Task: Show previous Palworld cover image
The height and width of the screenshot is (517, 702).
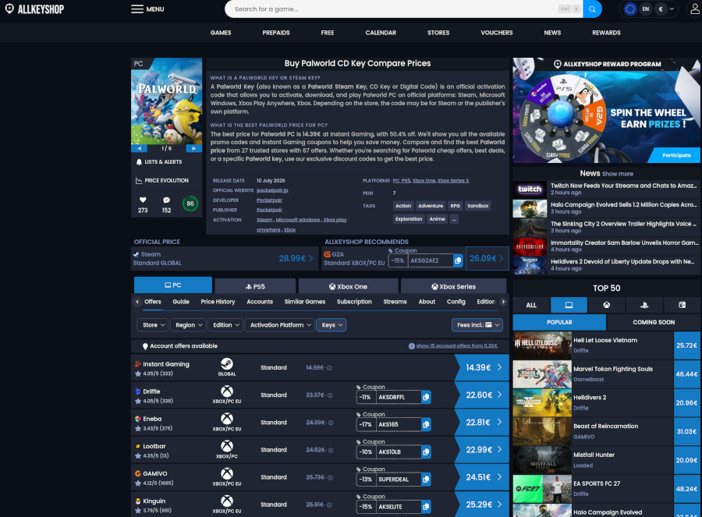Action: (140, 148)
